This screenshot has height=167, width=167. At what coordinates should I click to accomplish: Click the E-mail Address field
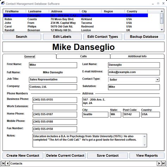click(134, 72)
